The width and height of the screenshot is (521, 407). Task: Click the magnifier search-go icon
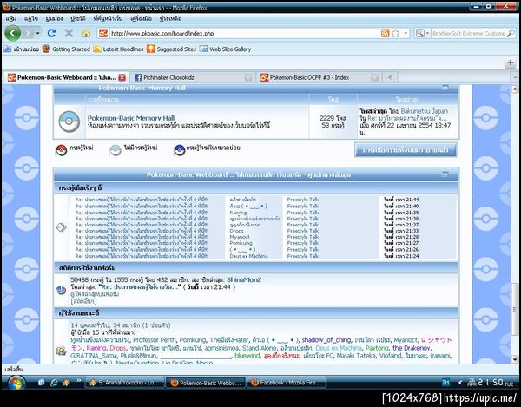click(511, 33)
